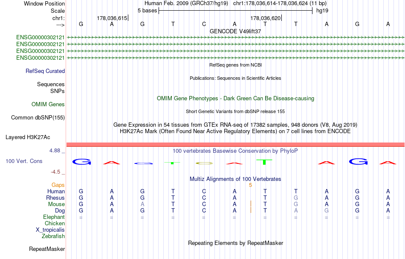This screenshot has height=259, width=405.
Task: Open GENCODE V49lift37 track title
Action: (x=235, y=31)
